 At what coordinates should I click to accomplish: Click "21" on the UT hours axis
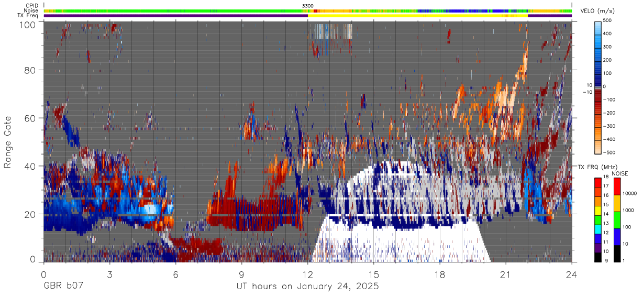505,275
